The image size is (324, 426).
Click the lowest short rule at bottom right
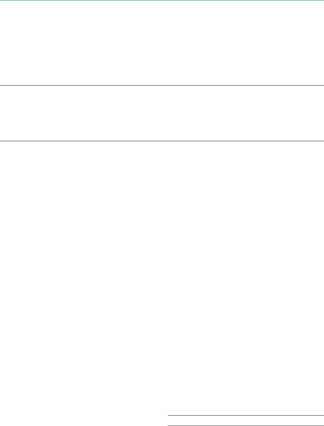pos(246,426)
